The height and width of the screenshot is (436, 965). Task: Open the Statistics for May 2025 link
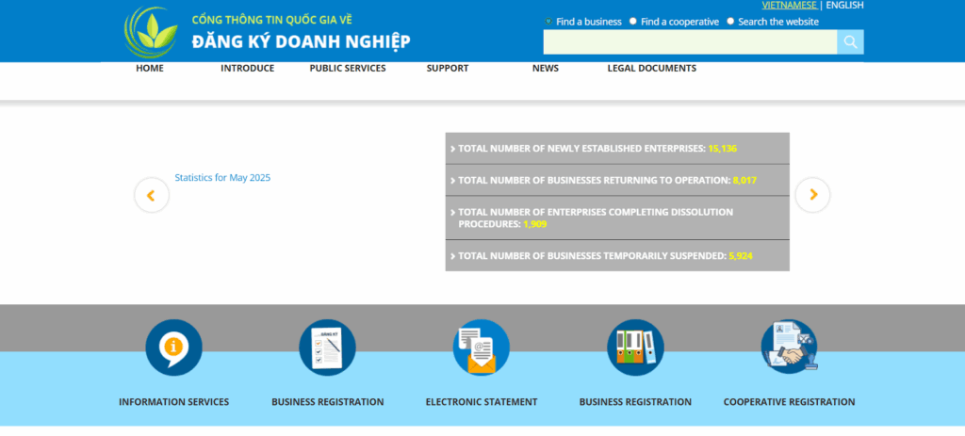pos(222,178)
